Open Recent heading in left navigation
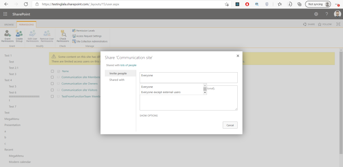The image size is (343, 167). (x=9, y=150)
